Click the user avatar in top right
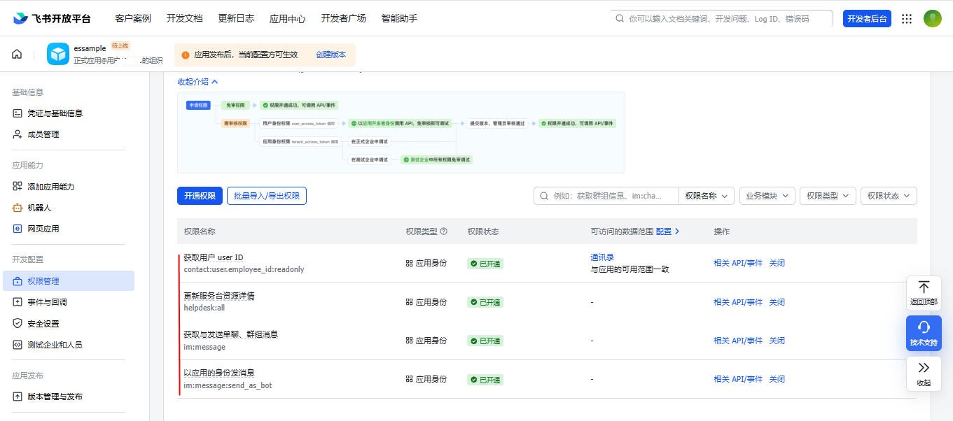 point(932,19)
